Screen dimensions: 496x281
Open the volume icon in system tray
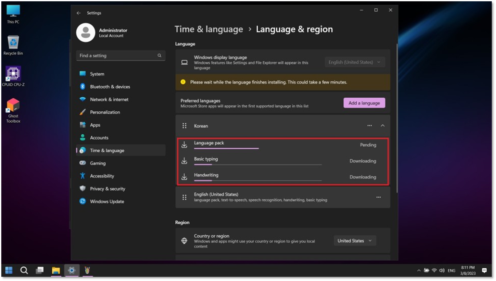coord(442,270)
